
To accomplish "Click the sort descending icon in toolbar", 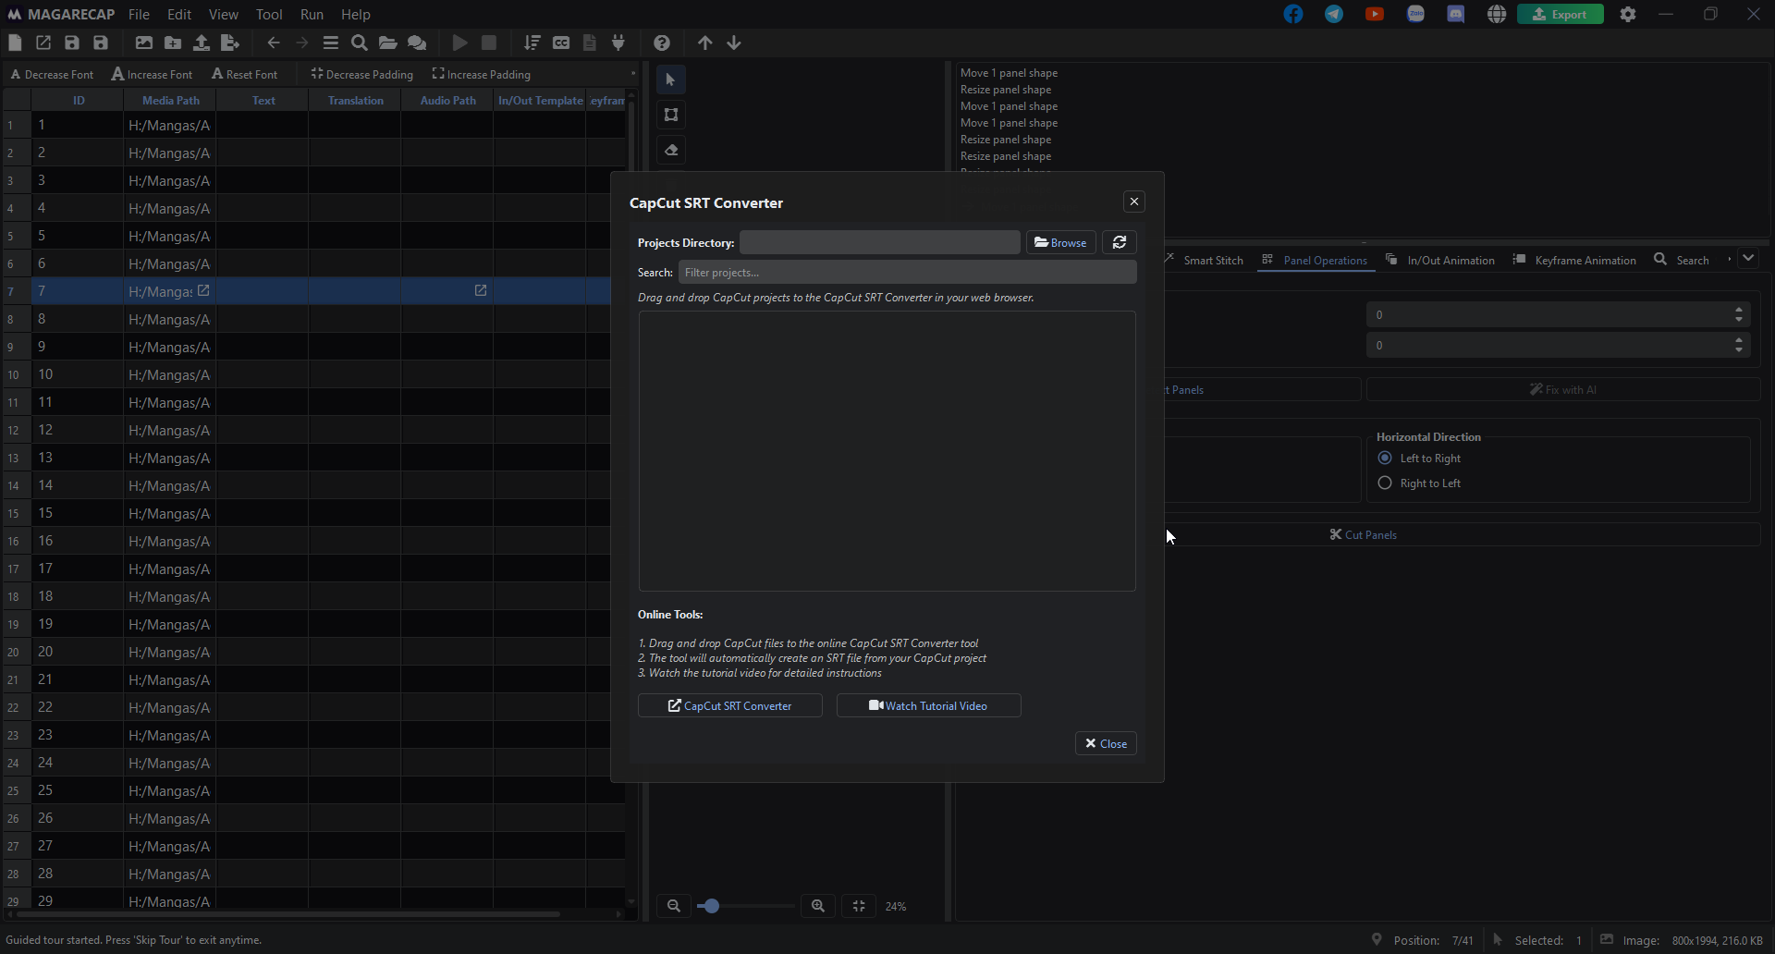I will (532, 43).
